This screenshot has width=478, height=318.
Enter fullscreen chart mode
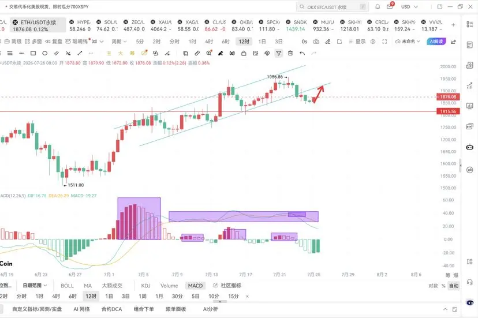(x=384, y=42)
